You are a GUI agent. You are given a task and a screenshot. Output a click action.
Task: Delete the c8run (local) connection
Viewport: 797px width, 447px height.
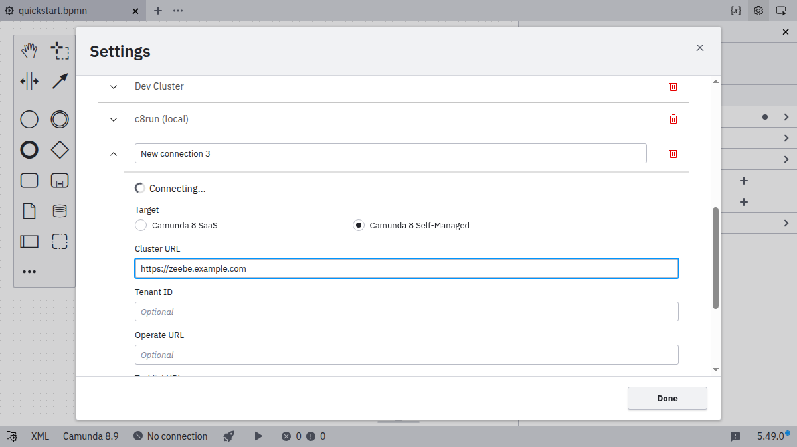point(673,119)
